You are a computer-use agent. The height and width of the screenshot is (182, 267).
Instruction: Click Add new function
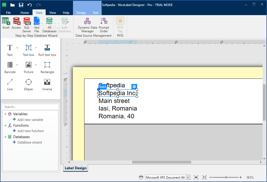[28, 131]
